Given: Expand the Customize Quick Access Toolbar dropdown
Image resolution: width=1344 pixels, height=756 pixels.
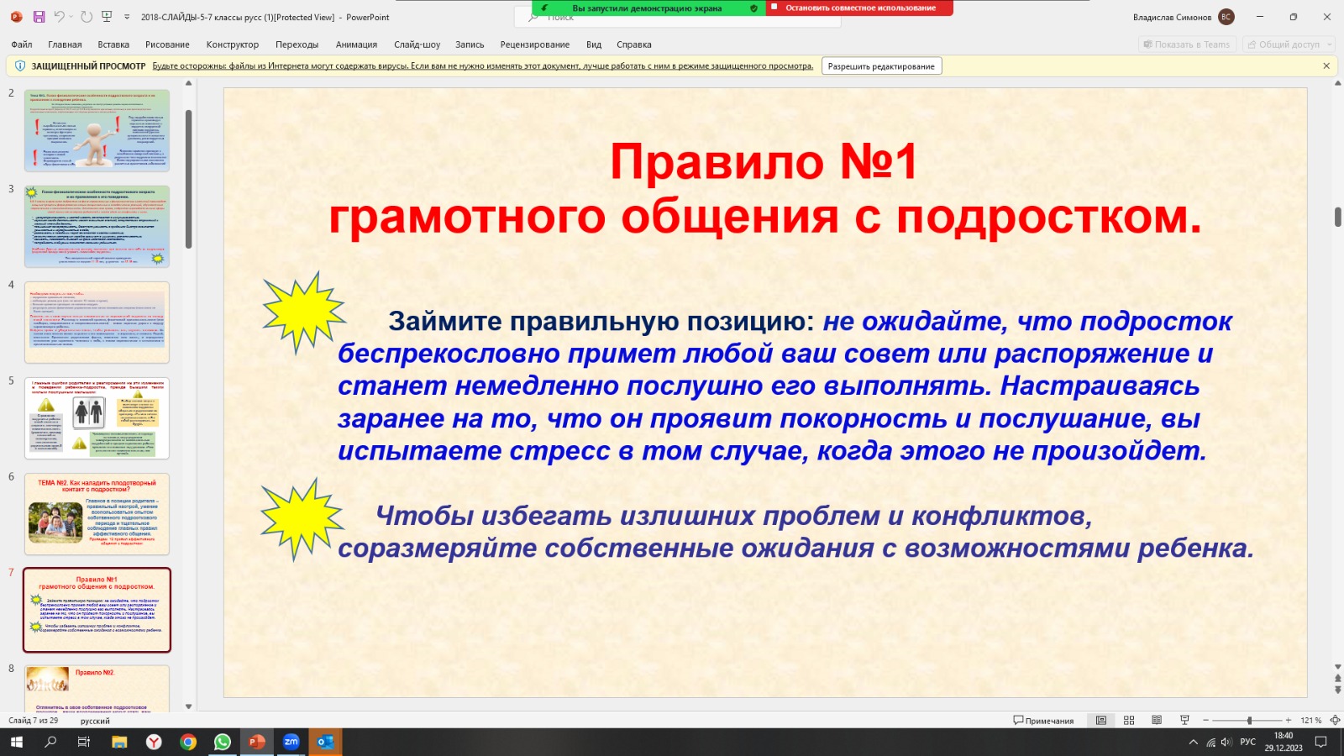Looking at the screenshot, I should [x=127, y=17].
